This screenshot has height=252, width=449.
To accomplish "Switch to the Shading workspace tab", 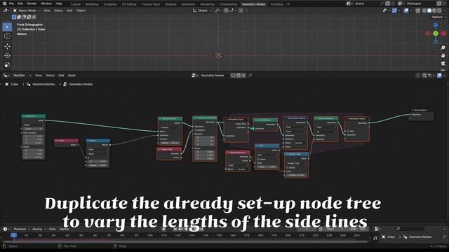I will (170, 4).
